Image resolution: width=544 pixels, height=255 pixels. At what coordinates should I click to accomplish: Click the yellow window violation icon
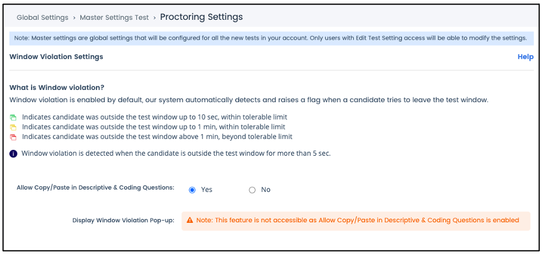(x=13, y=127)
